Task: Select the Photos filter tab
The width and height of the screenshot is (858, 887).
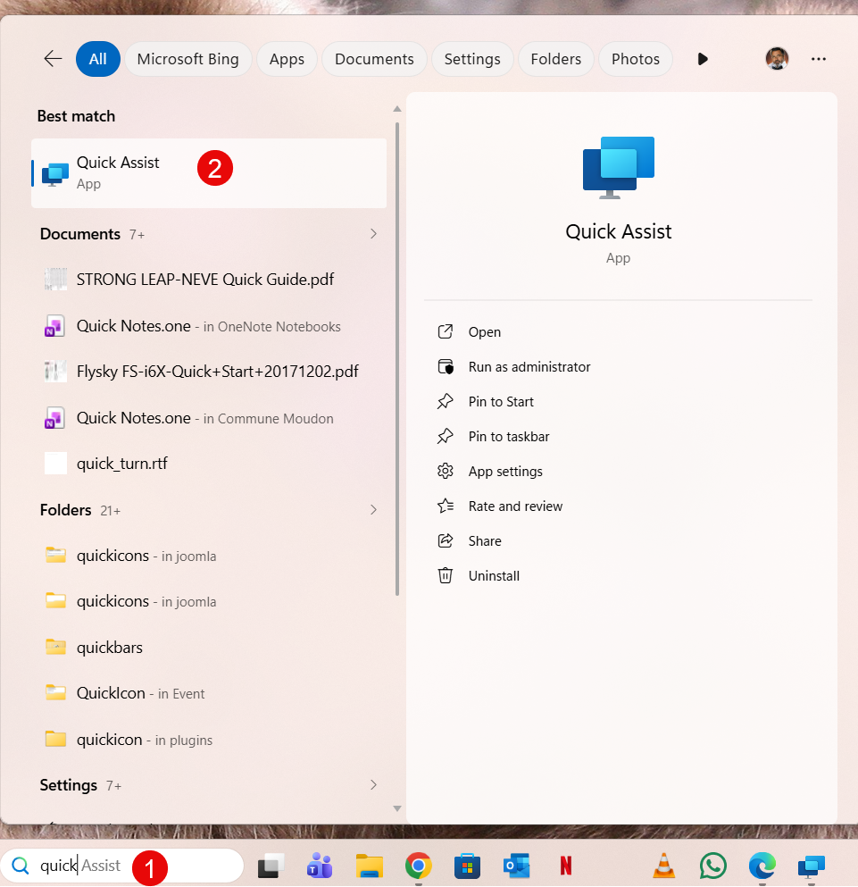Action: [635, 59]
